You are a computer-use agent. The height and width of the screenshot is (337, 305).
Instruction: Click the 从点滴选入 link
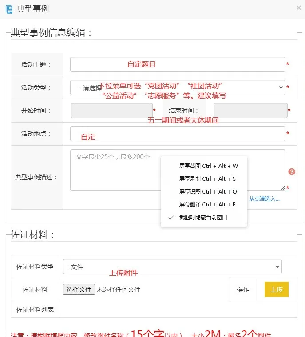tap(264, 199)
